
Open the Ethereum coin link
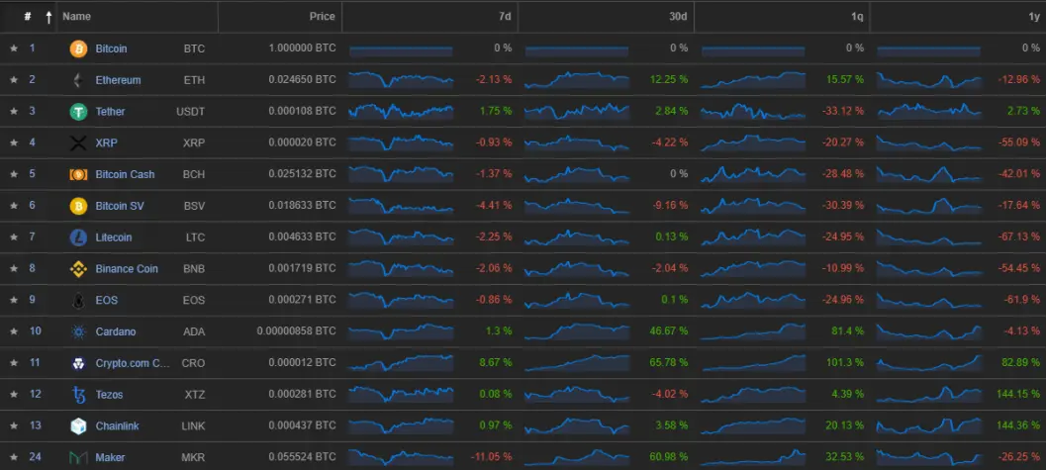pyautogui.click(x=118, y=80)
